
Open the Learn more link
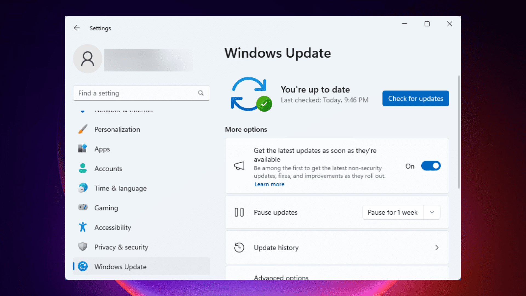coord(269,184)
